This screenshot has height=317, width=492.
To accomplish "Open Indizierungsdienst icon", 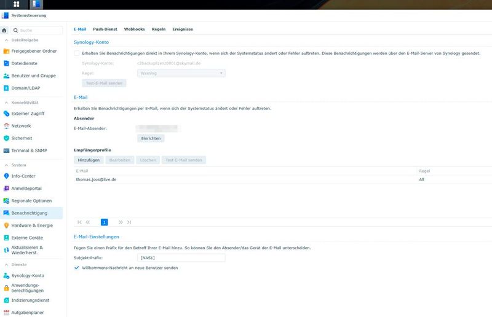I will point(6,300).
